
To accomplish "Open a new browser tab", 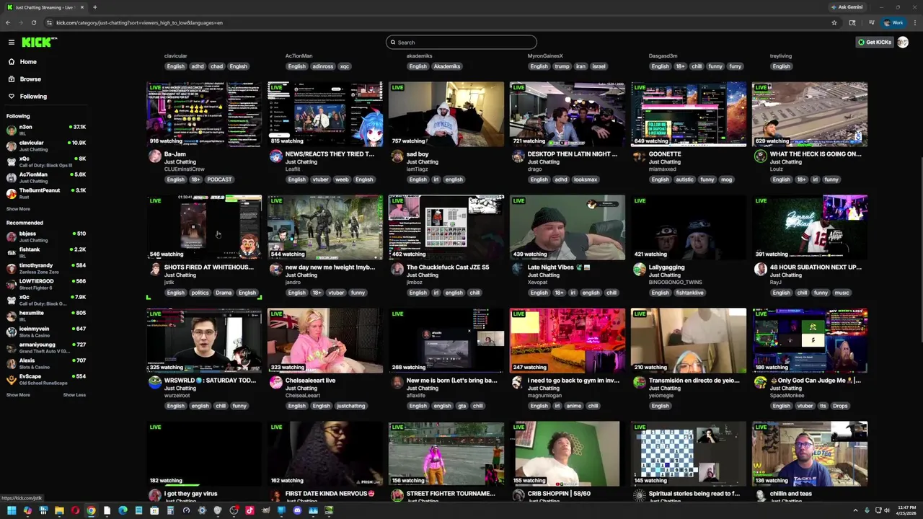I will [94, 7].
